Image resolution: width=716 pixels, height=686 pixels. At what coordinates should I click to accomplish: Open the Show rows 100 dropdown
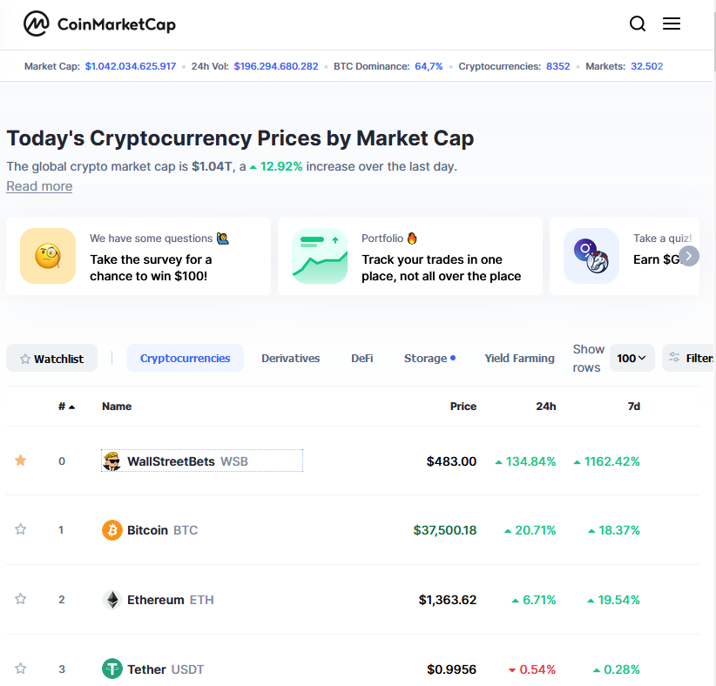[632, 358]
